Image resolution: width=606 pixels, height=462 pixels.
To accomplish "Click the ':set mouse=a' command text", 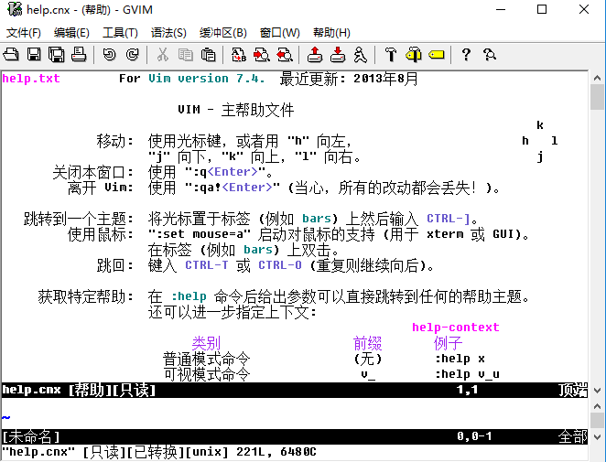I will tap(200, 234).
